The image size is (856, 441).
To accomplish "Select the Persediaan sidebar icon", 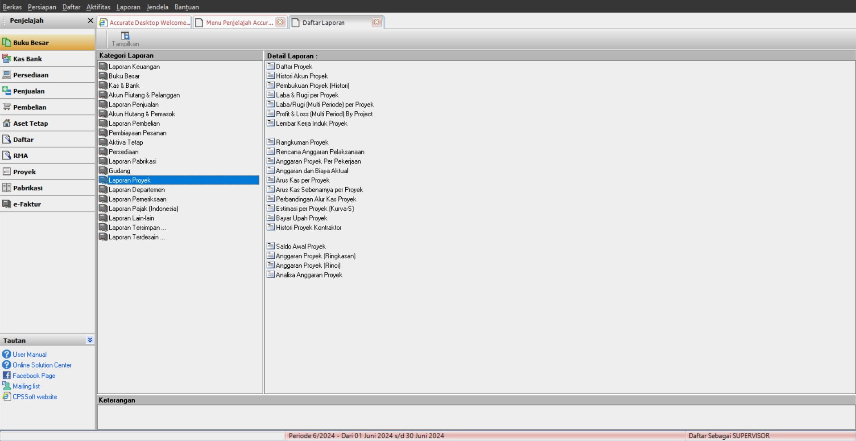I will coord(7,75).
